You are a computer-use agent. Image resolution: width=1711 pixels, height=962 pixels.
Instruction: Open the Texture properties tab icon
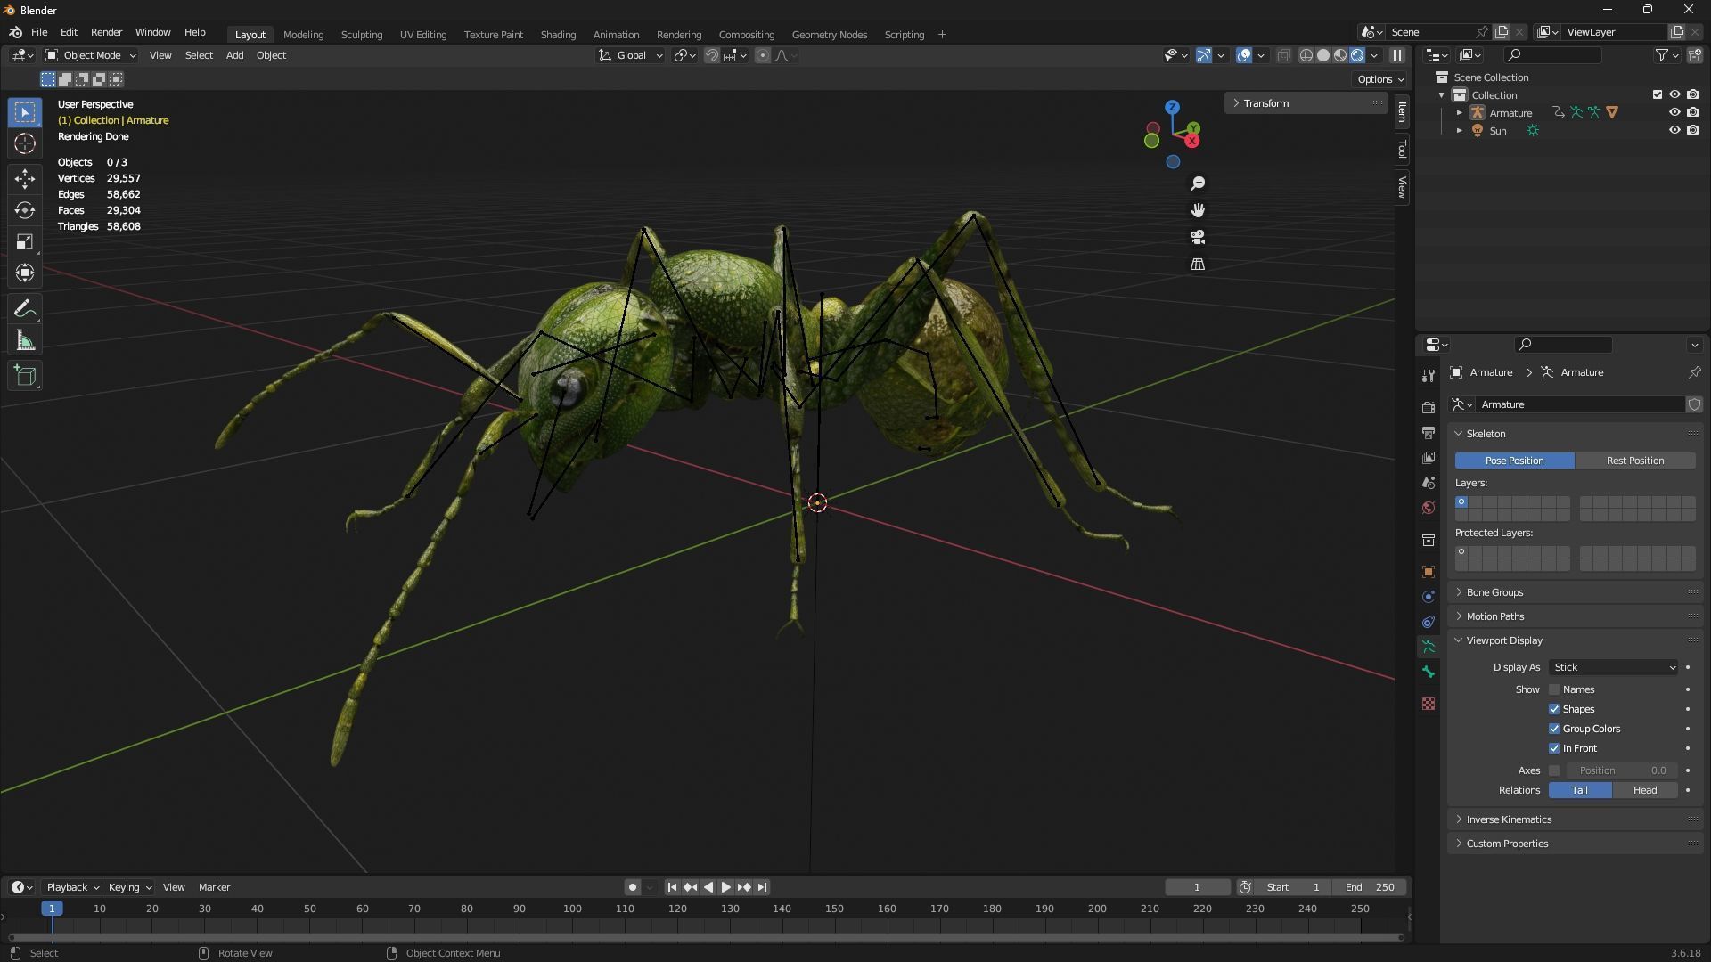(1429, 704)
